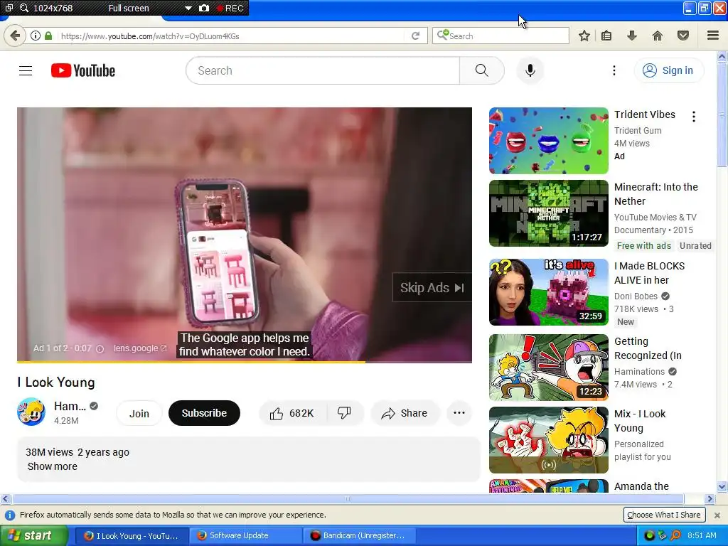Open Mix - I Look Young playlist thumbnail
728x546 pixels.
point(548,439)
